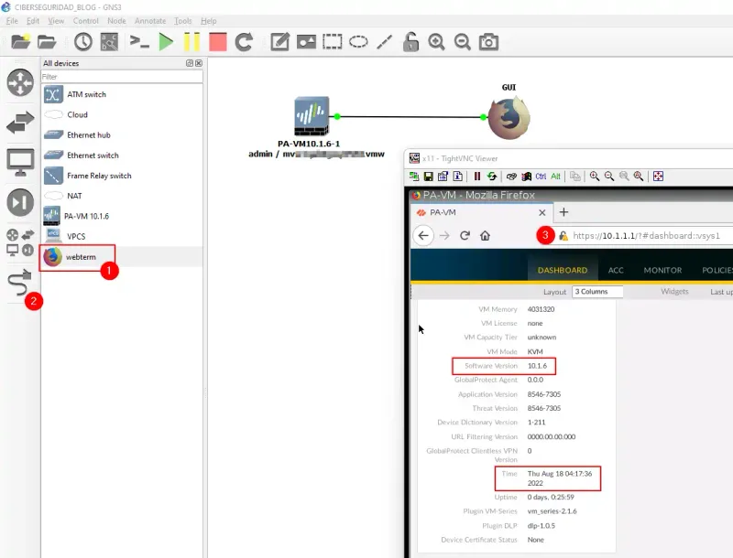This screenshot has width=733, height=558.
Task: Click the Open project folder icon
Action: [47, 42]
